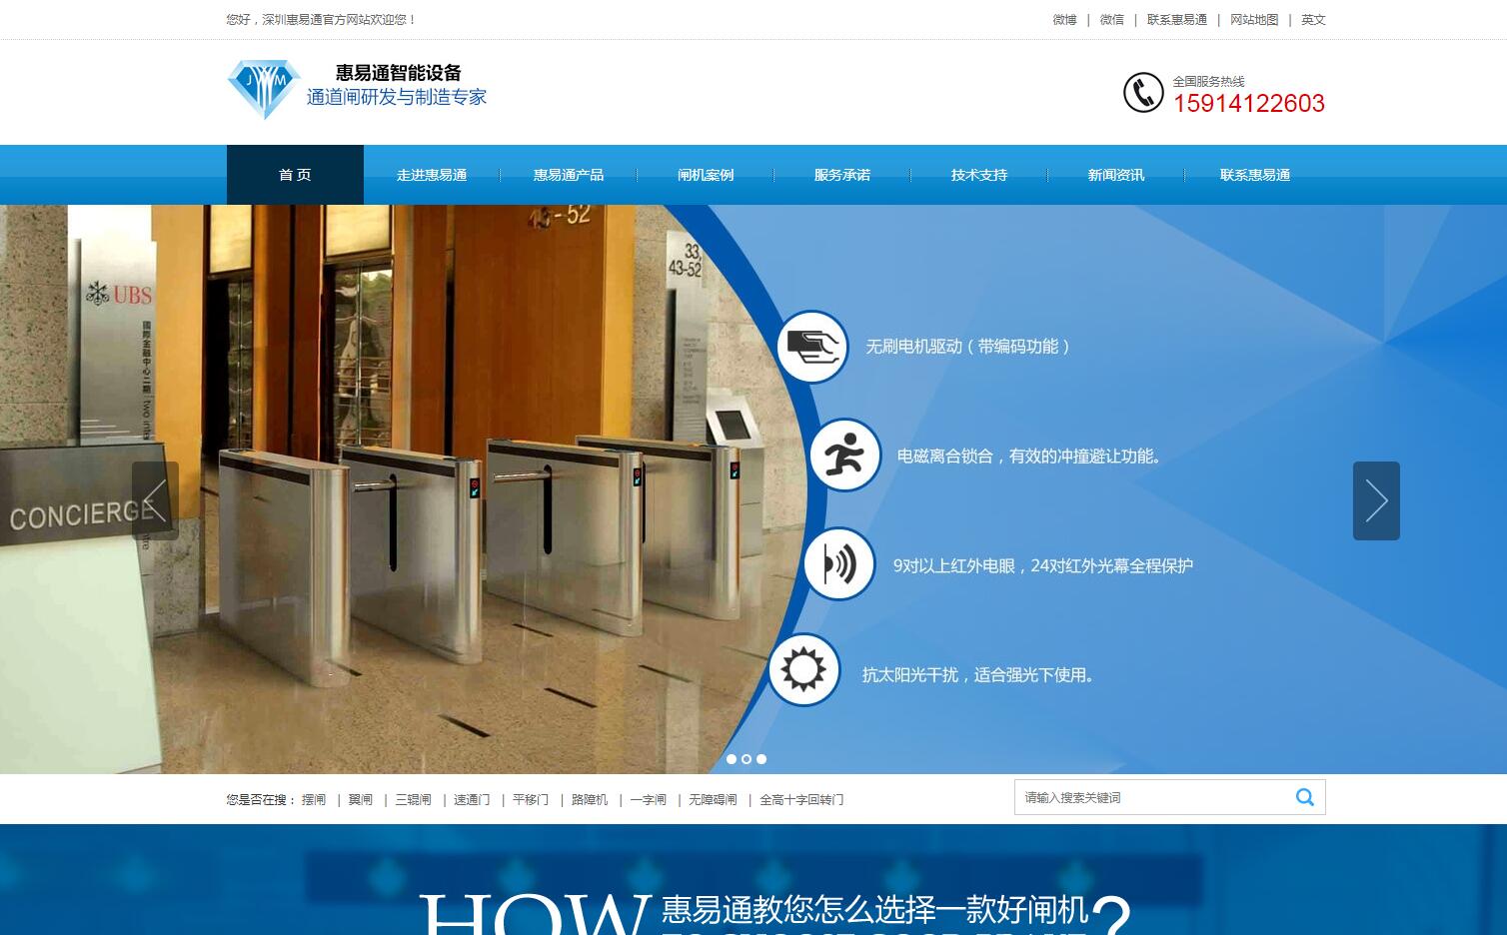Click the sun anti-glare feature icon
The image size is (1507, 935).
point(804,670)
